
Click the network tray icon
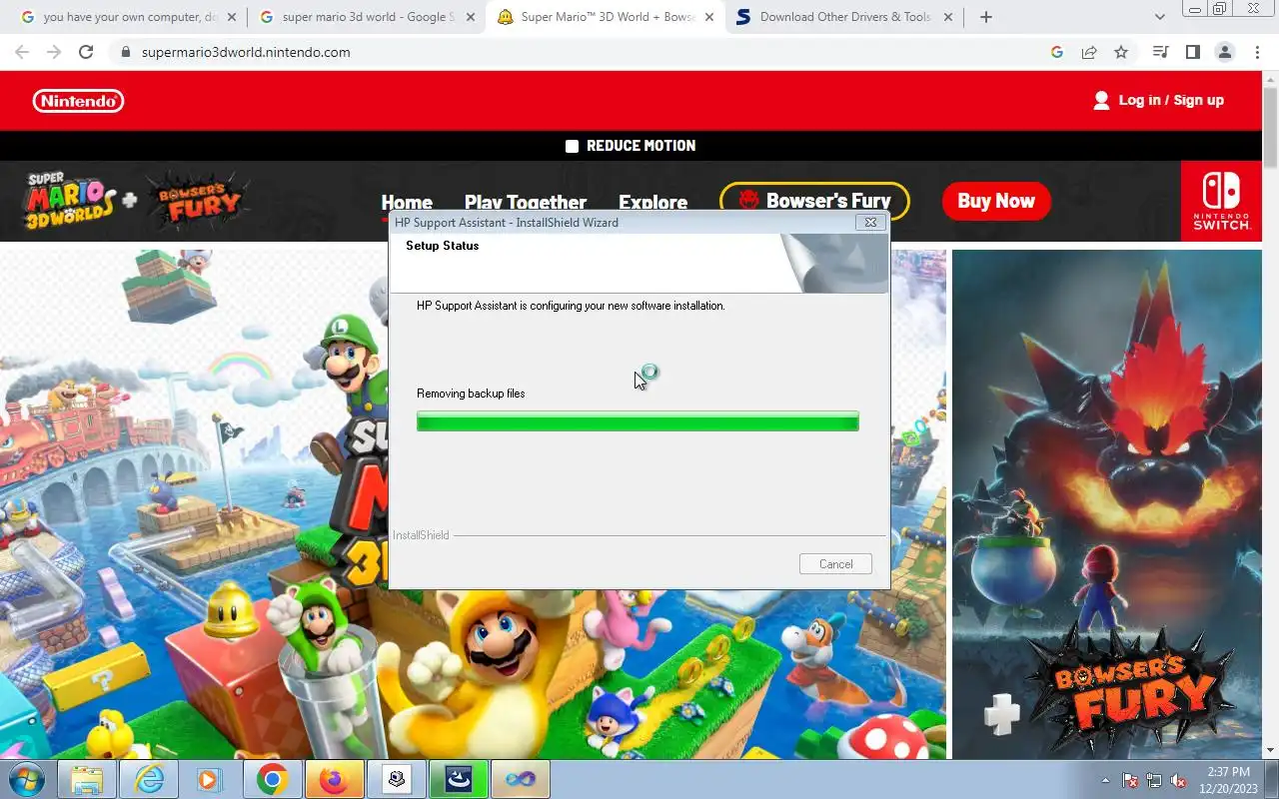coord(1154,780)
